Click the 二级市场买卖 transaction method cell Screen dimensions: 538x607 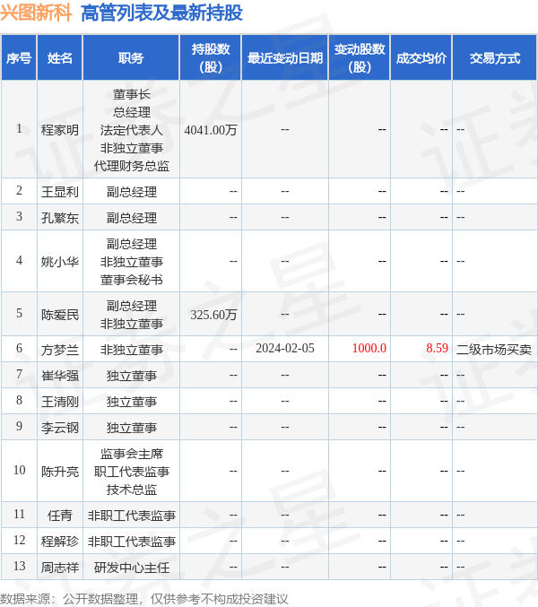point(494,350)
